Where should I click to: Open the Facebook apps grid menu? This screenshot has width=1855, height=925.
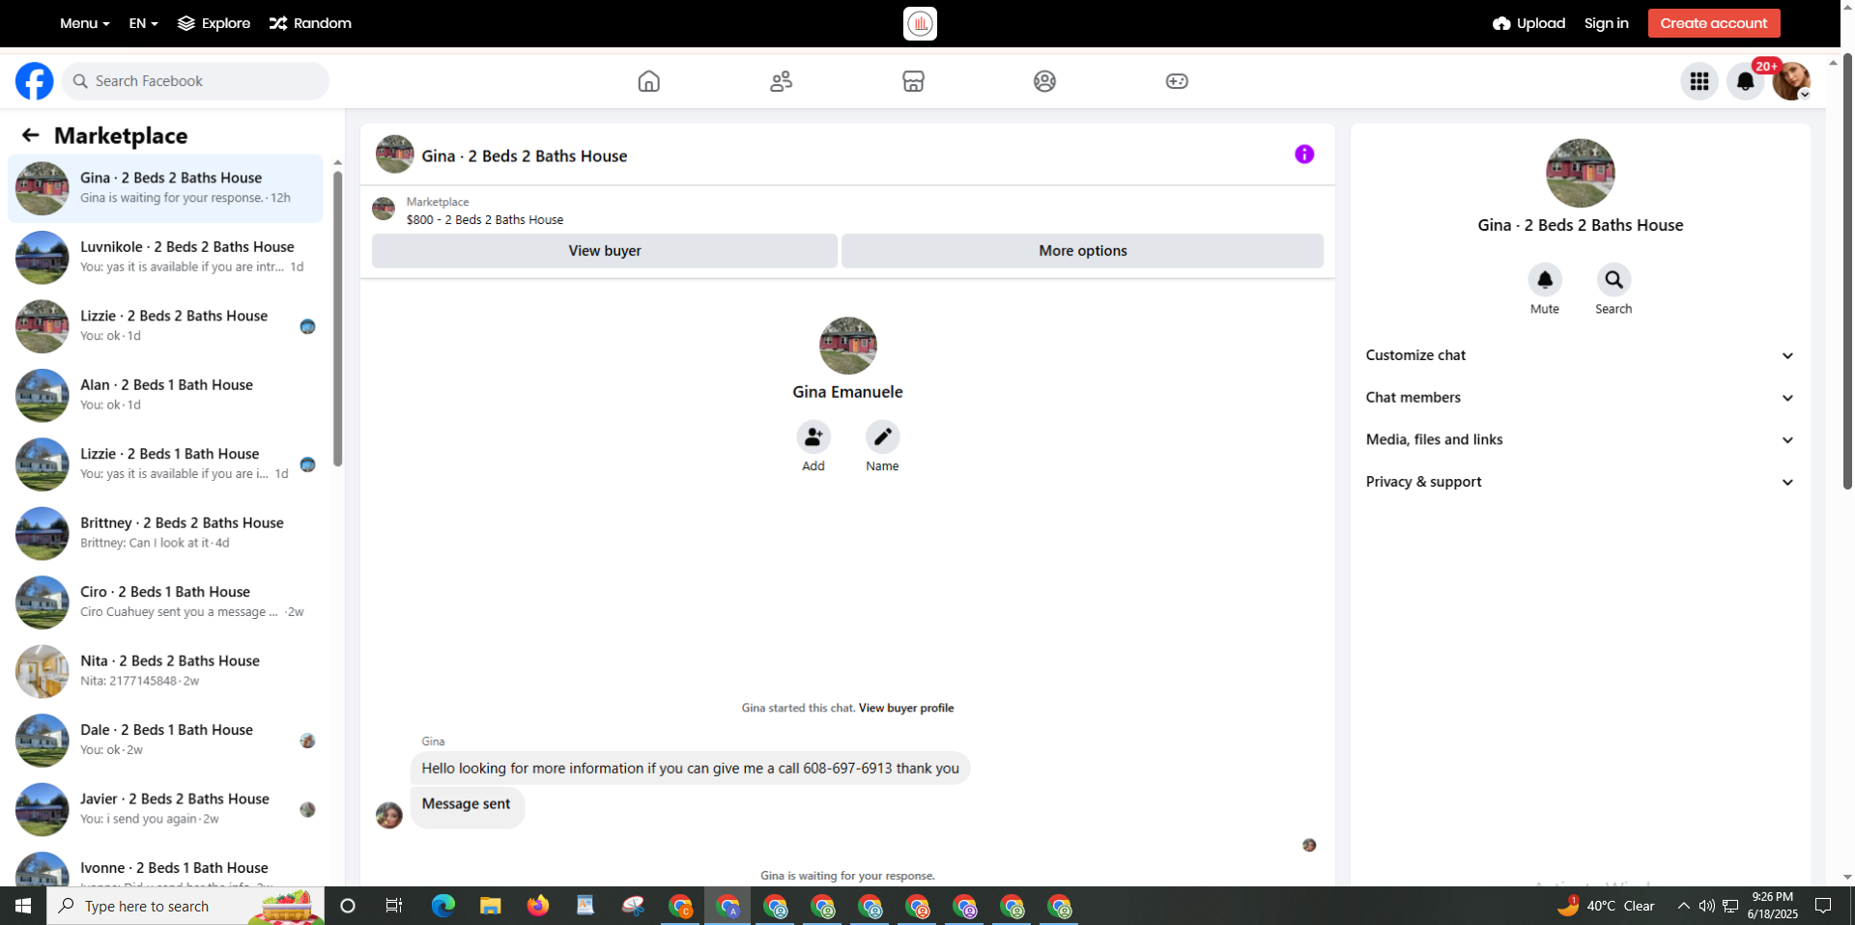tap(1699, 81)
